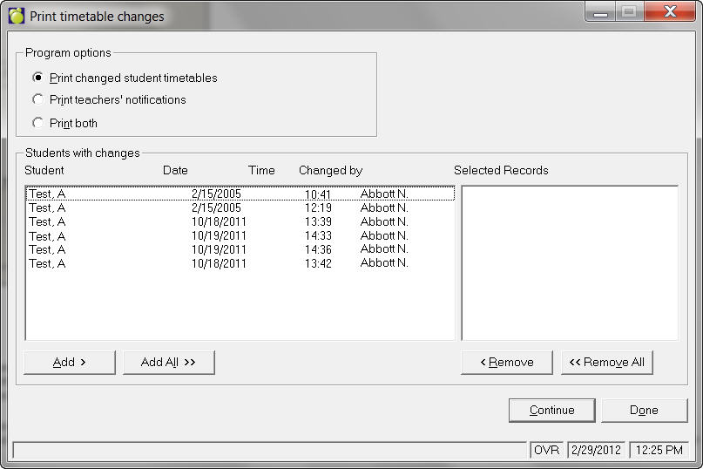The image size is (703, 469).
Task: Click the Add All >> button
Action: 168,362
